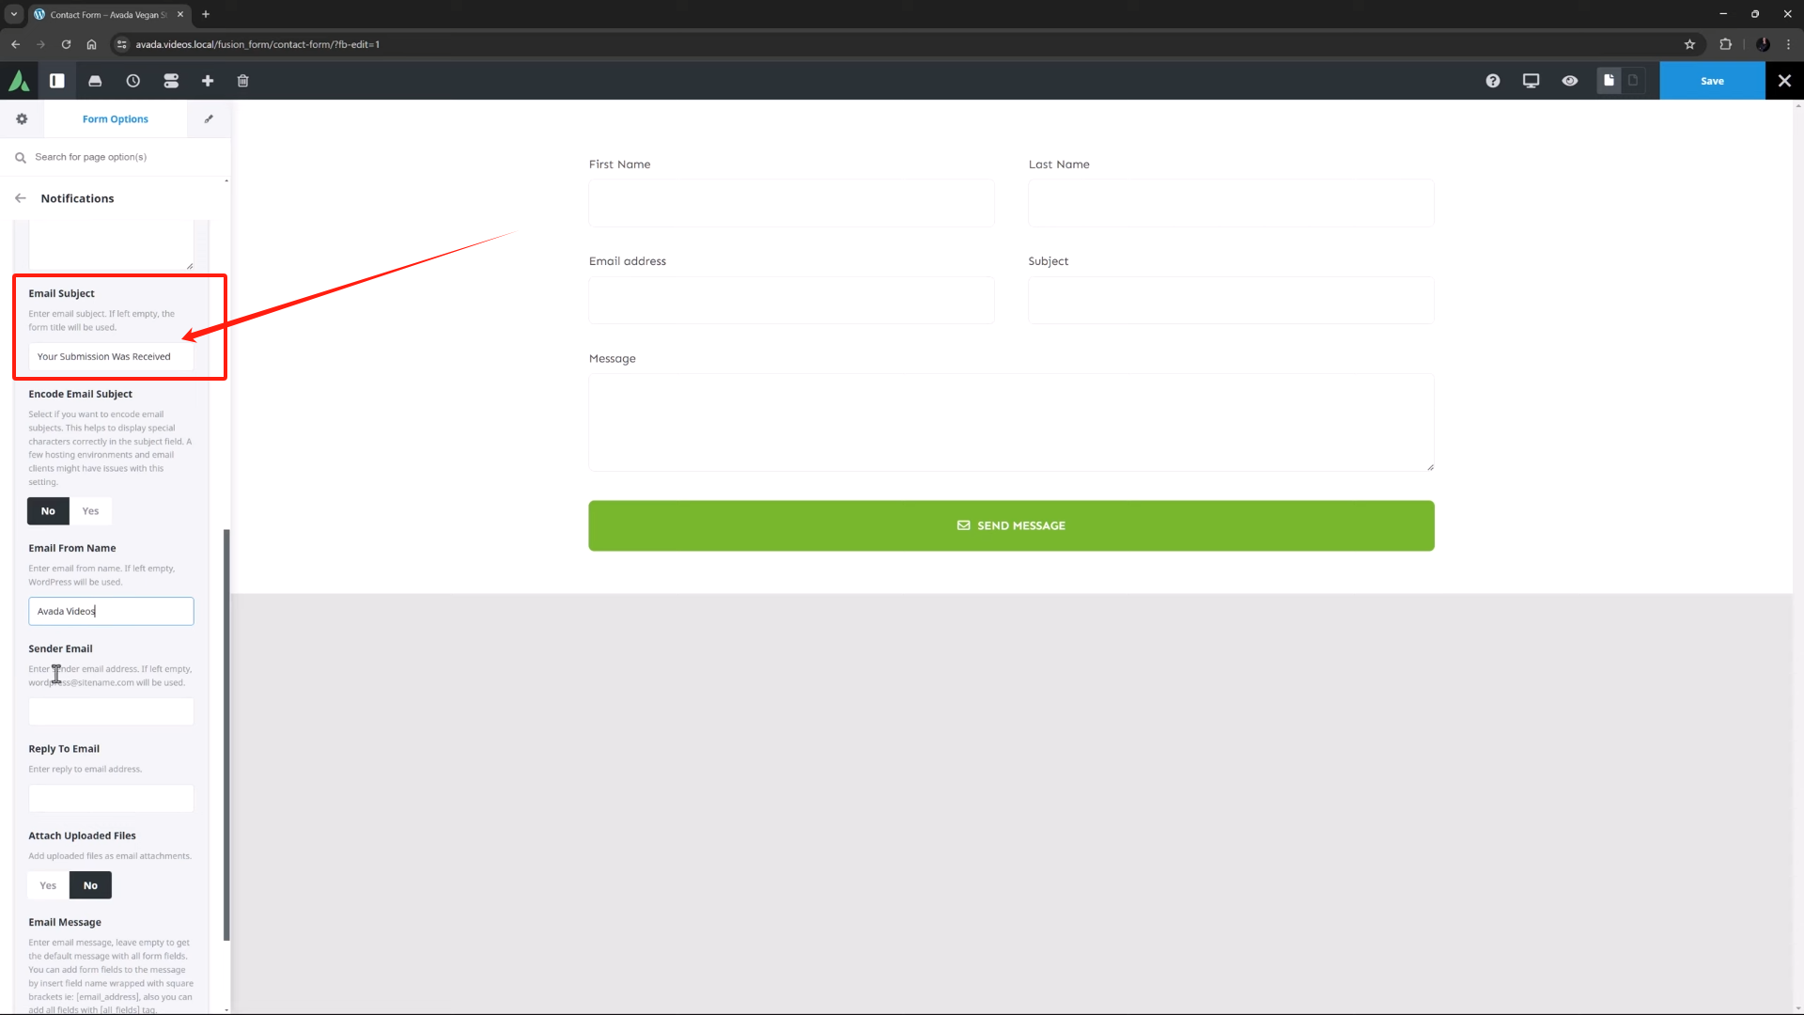Viewport: 1804px width, 1015px height.
Task: Click the add element plus icon
Action: (x=208, y=81)
